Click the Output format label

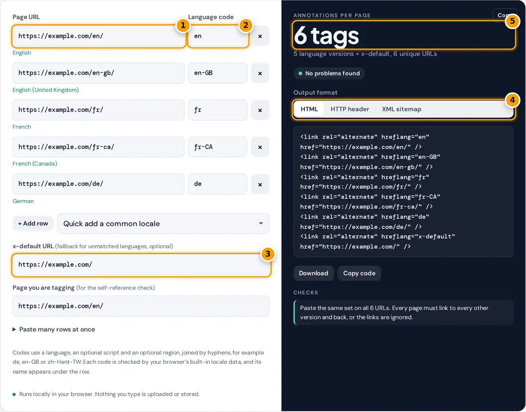pos(316,92)
